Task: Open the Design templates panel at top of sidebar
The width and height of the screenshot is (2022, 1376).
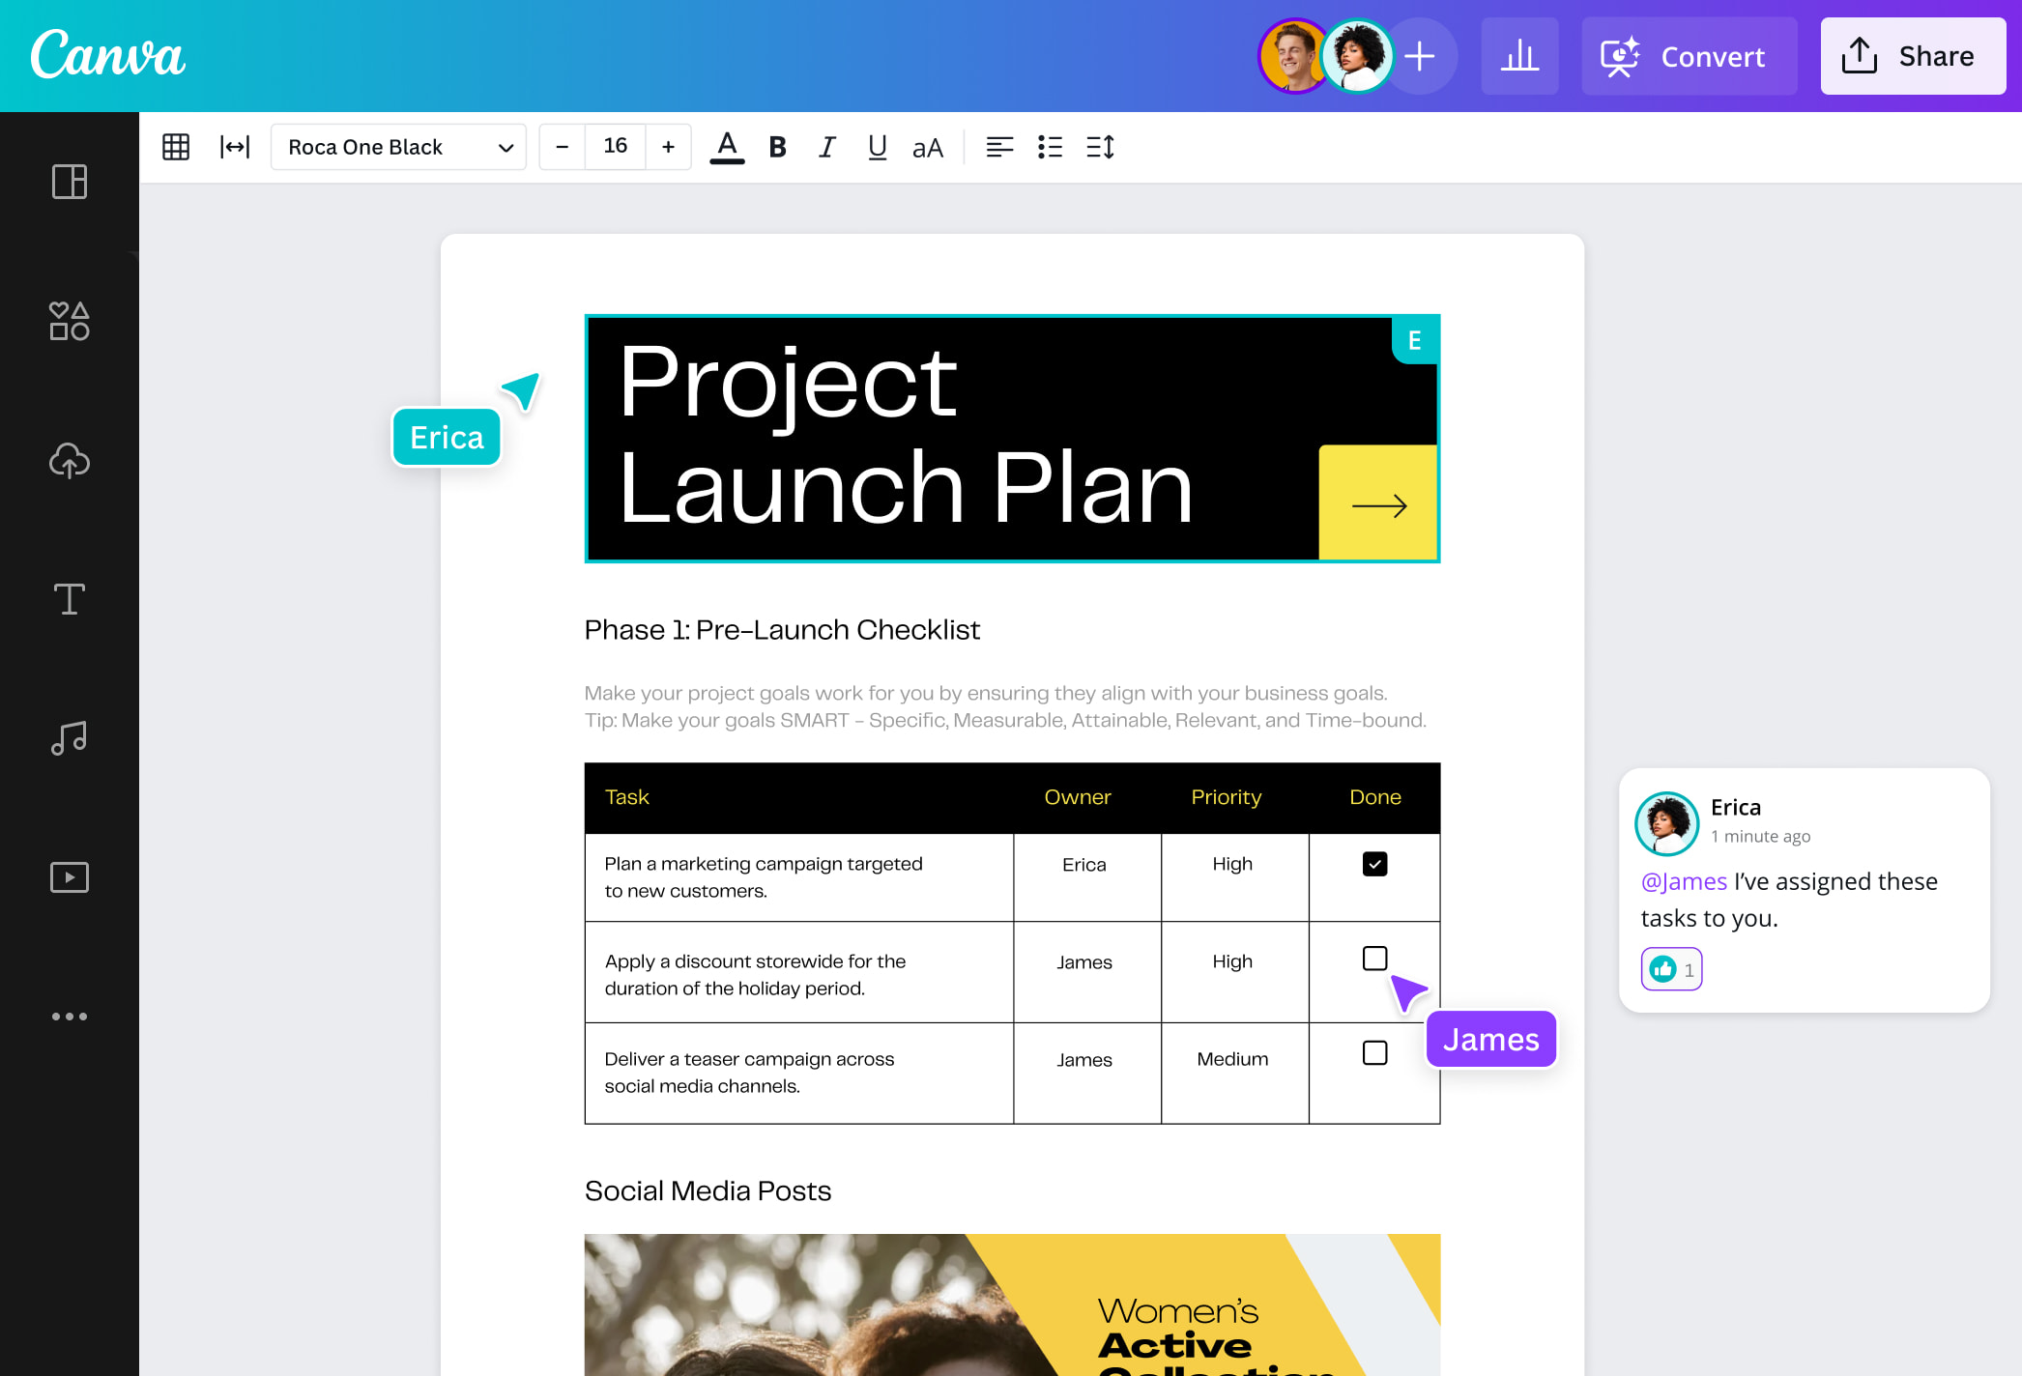Action: click(69, 182)
